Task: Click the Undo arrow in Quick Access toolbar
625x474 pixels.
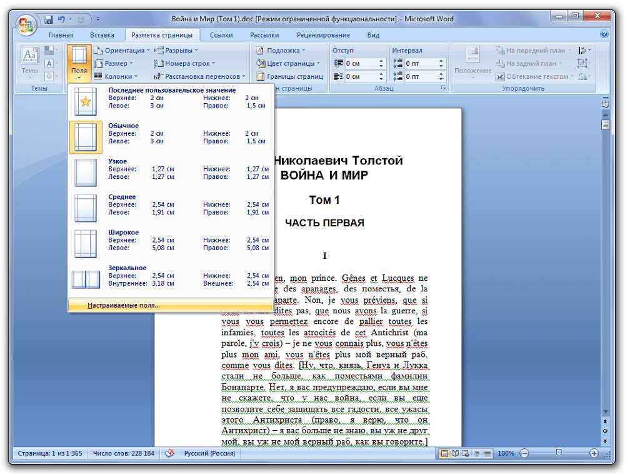Action: (62, 19)
